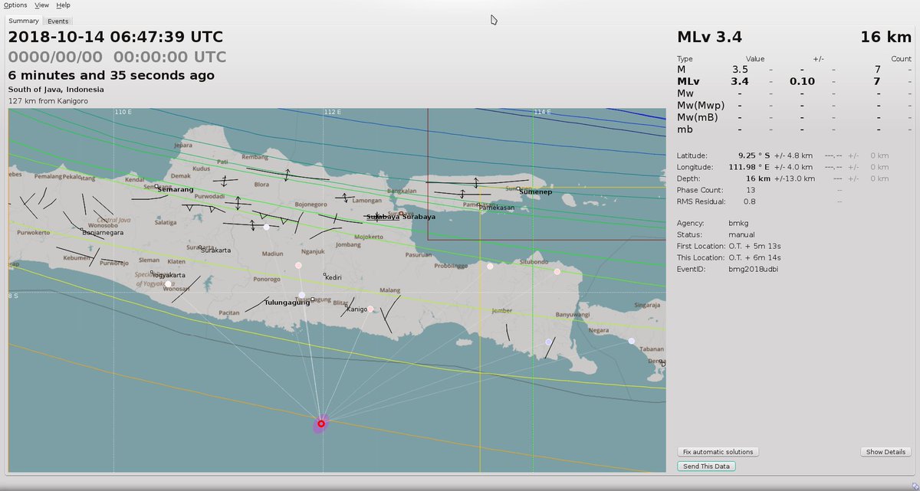920x491 pixels.
Task: Select the station marker above Yogyakarta label
Action: point(168,284)
